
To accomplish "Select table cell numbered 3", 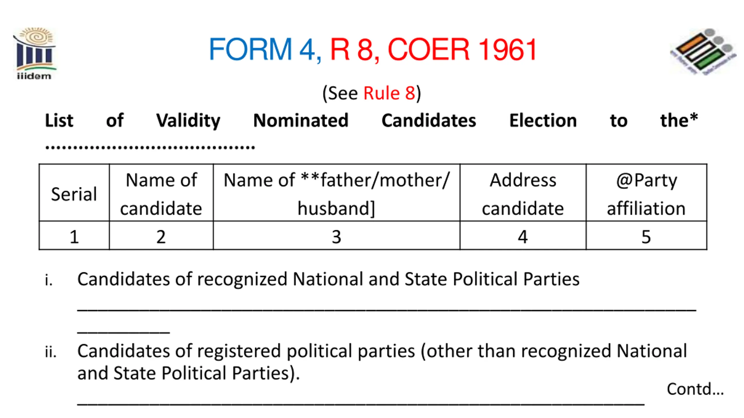I will (337, 236).
